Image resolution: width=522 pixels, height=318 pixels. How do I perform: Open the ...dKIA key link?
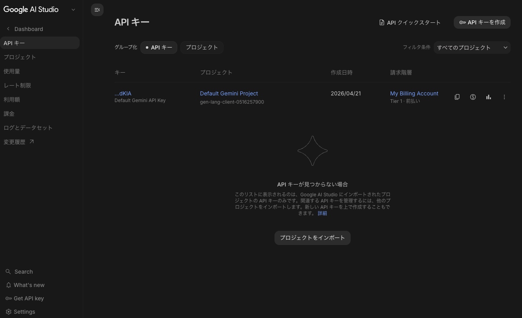[x=123, y=93]
